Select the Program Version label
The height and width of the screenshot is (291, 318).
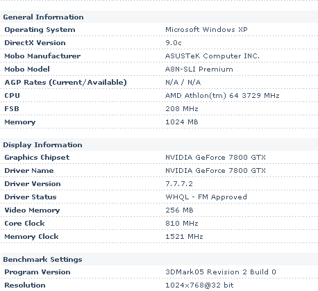click(37, 272)
